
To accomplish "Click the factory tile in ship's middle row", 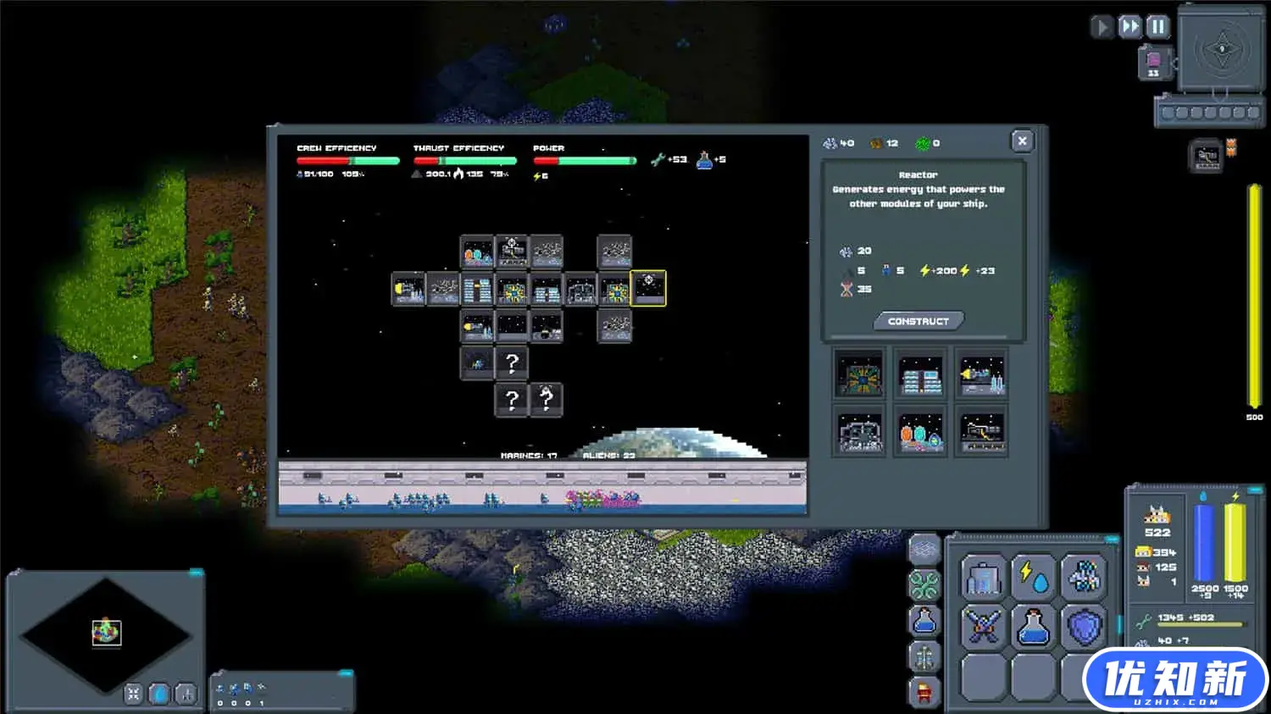I will (x=580, y=289).
